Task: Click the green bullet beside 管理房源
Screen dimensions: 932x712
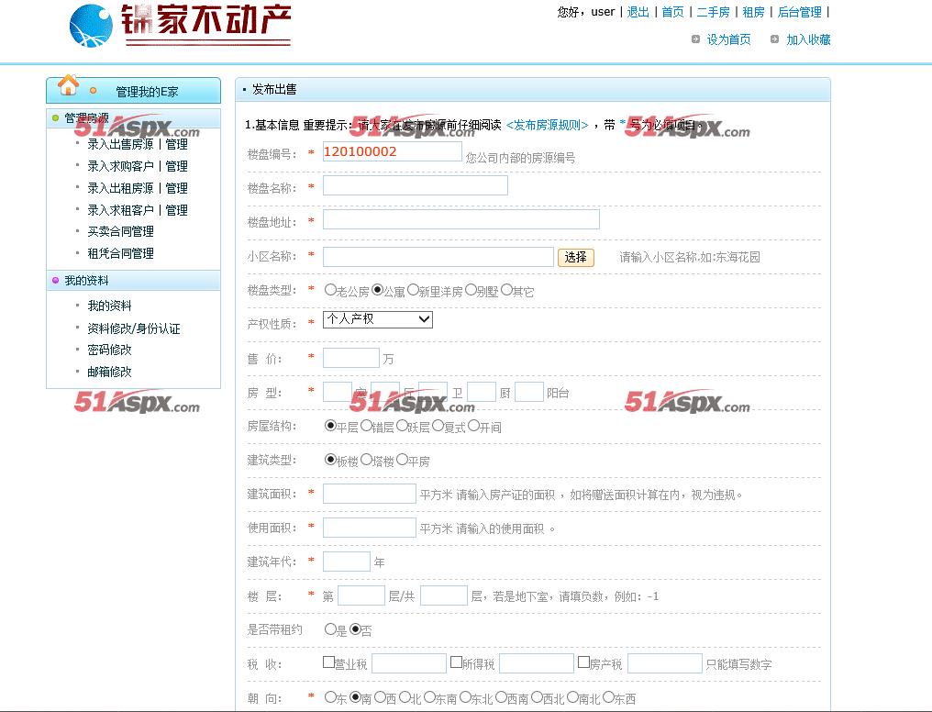Action: (55, 118)
